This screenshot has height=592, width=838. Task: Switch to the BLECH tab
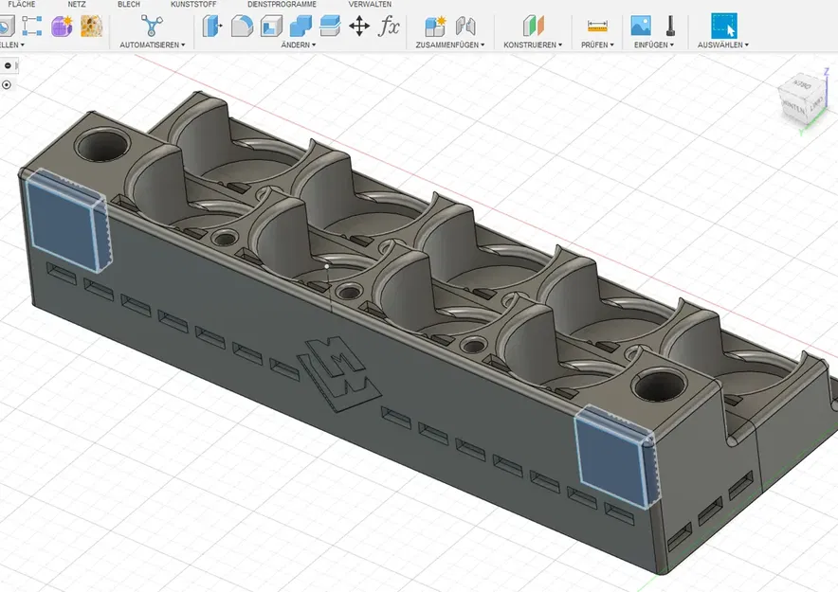pos(129,5)
